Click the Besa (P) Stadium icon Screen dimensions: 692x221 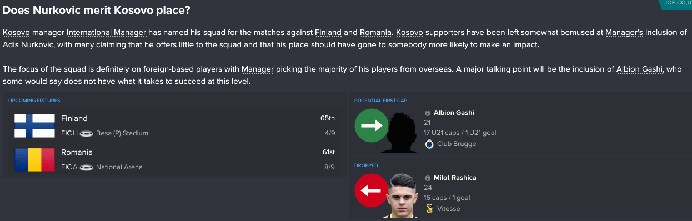(x=86, y=133)
